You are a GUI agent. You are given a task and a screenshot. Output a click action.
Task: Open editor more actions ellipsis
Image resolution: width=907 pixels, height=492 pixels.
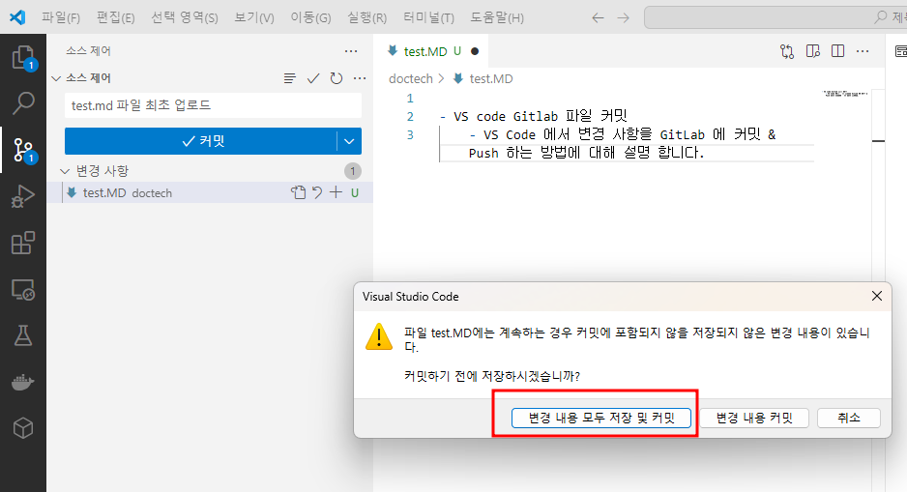[x=863, y=51]
